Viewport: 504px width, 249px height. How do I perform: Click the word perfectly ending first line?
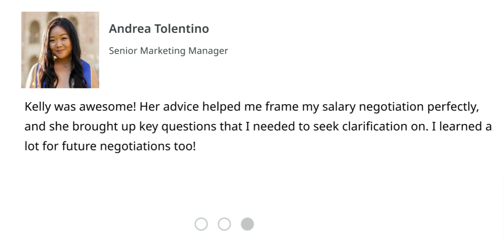coord(453,107)
